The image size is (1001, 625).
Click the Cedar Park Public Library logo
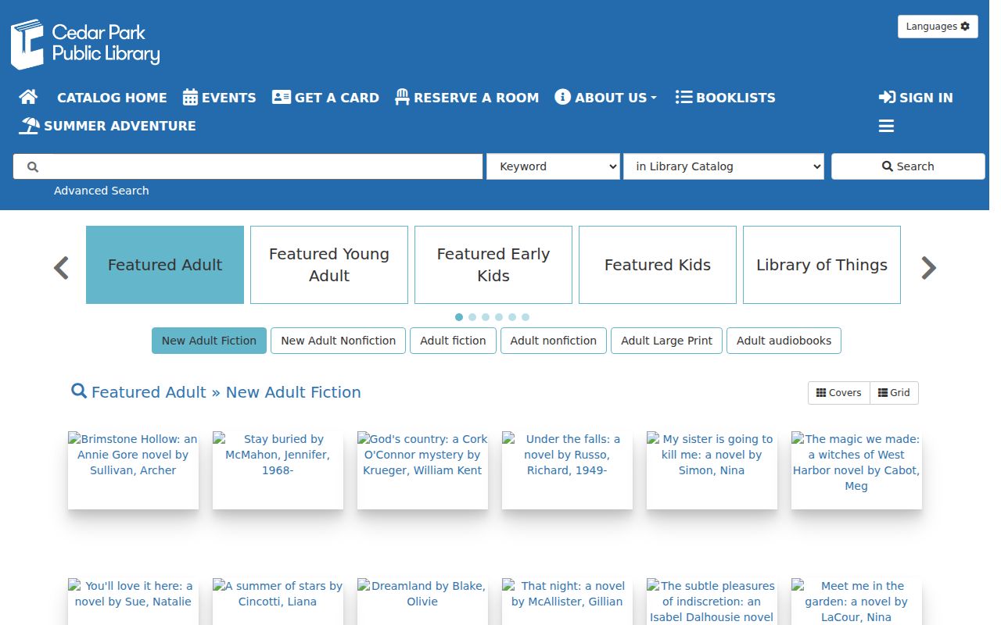point(85,44)
